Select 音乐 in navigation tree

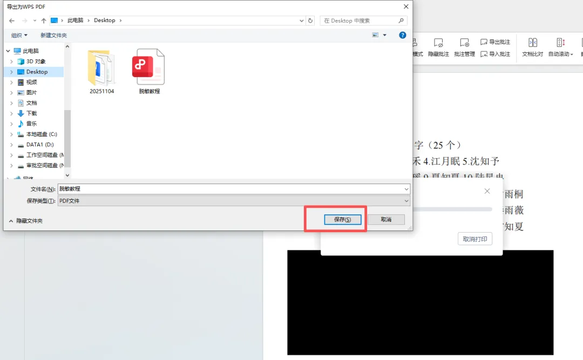(x=32, y=124)
